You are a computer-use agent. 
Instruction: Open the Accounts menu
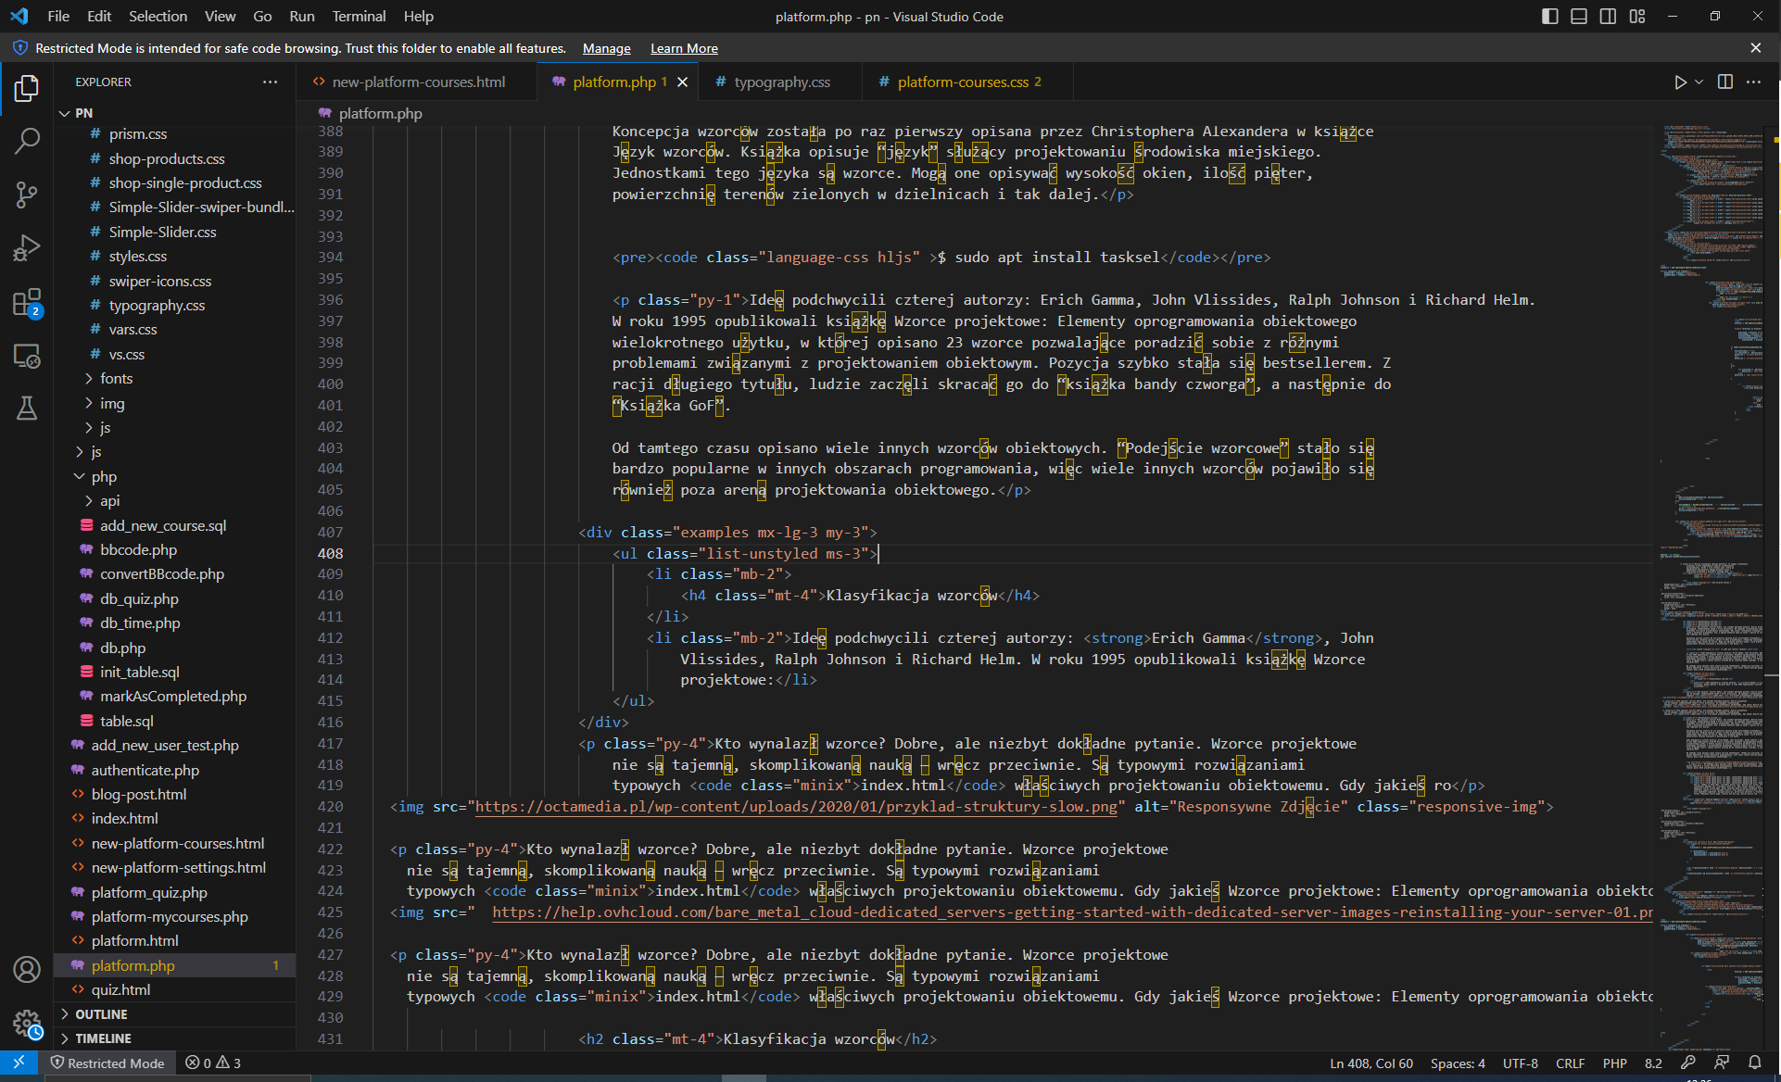point(27,970)
